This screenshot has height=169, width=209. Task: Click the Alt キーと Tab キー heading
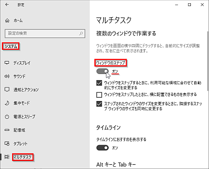coord(116,164)
